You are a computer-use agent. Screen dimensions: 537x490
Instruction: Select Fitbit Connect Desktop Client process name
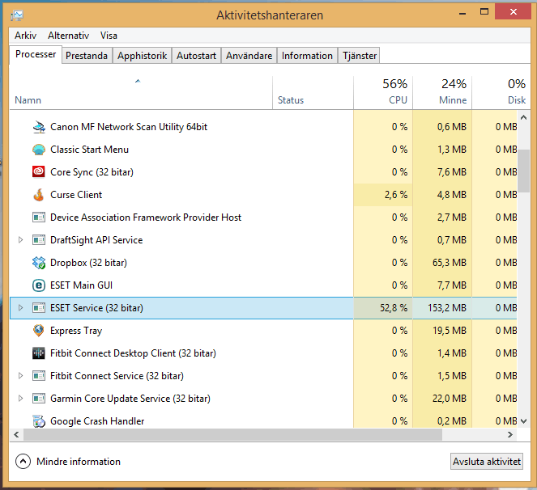pyautogui.click(x=133, y=353)
